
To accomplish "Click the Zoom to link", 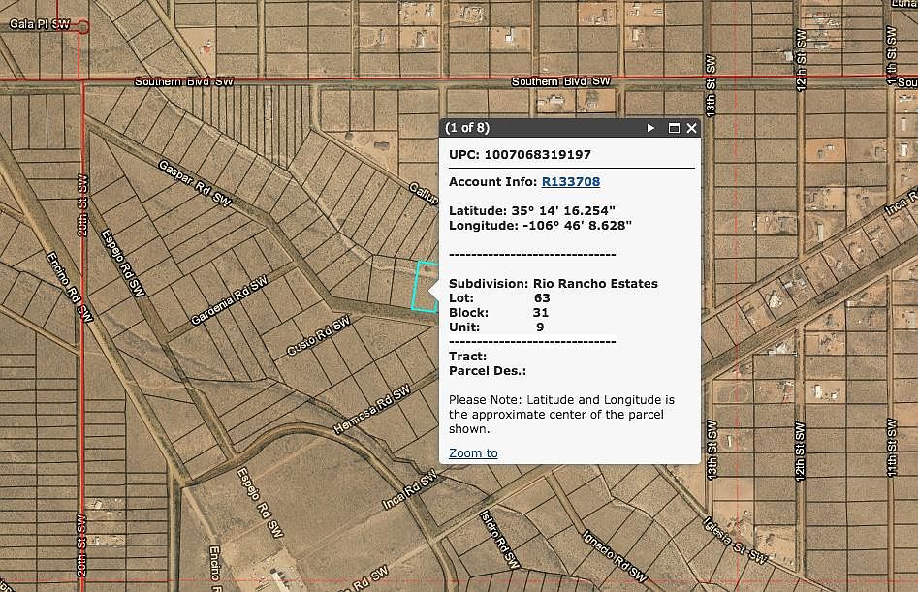I will 473,452.
